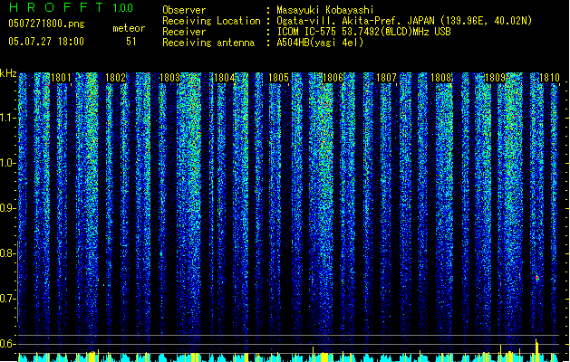Click the 1803 time marker

[169, 78]
